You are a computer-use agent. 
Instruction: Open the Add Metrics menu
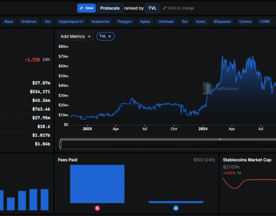(76, 37)
